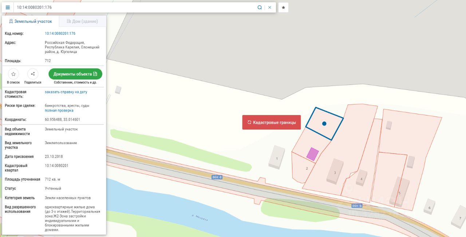Open the hamburger menu icon

(x=8, y=7)
